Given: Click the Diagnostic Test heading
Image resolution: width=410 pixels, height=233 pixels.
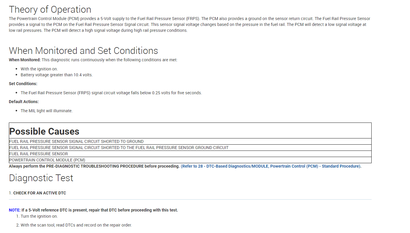Looking at the screenshot, I should [x=41, y=178].
